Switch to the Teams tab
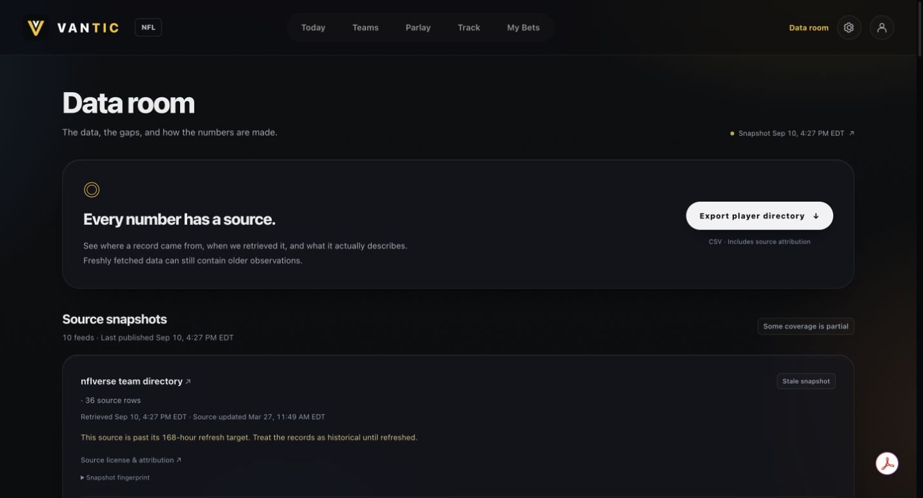The width and height of the screenshot is (923, 498). click(365, 28)
